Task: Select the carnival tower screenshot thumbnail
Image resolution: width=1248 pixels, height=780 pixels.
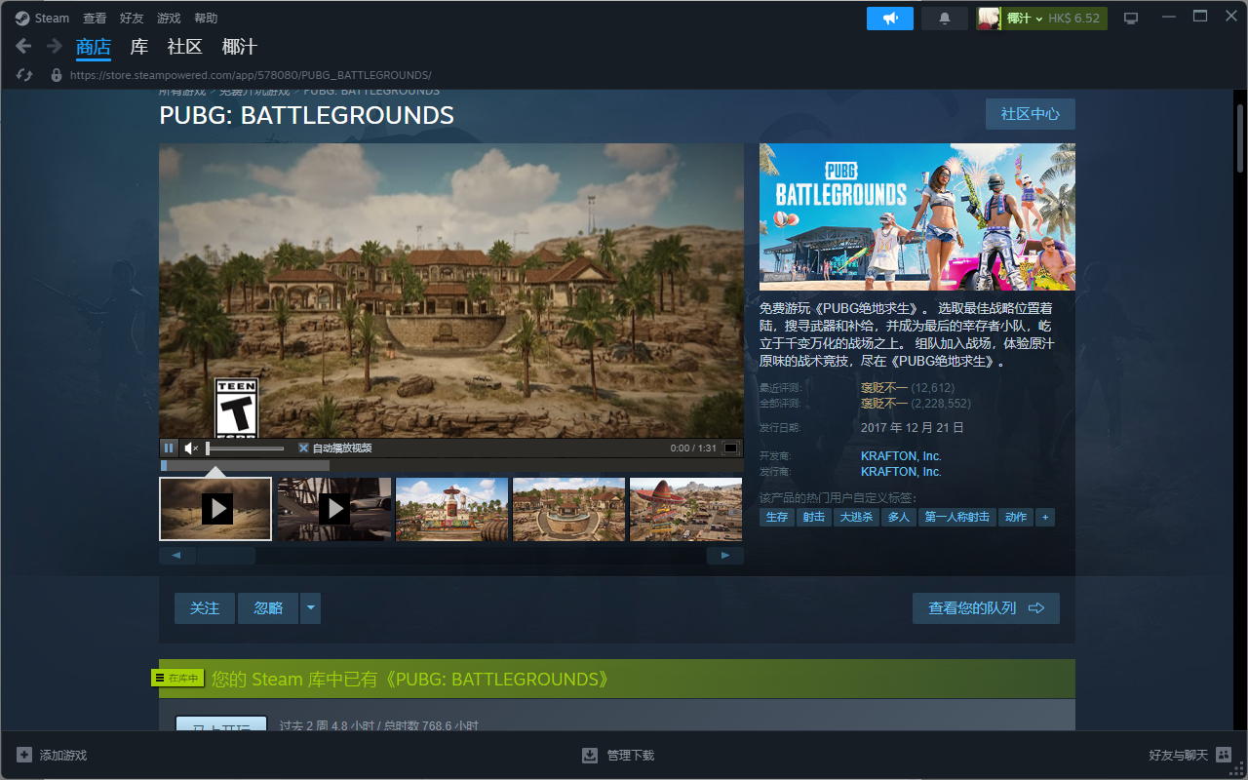Action: (452, 509)
